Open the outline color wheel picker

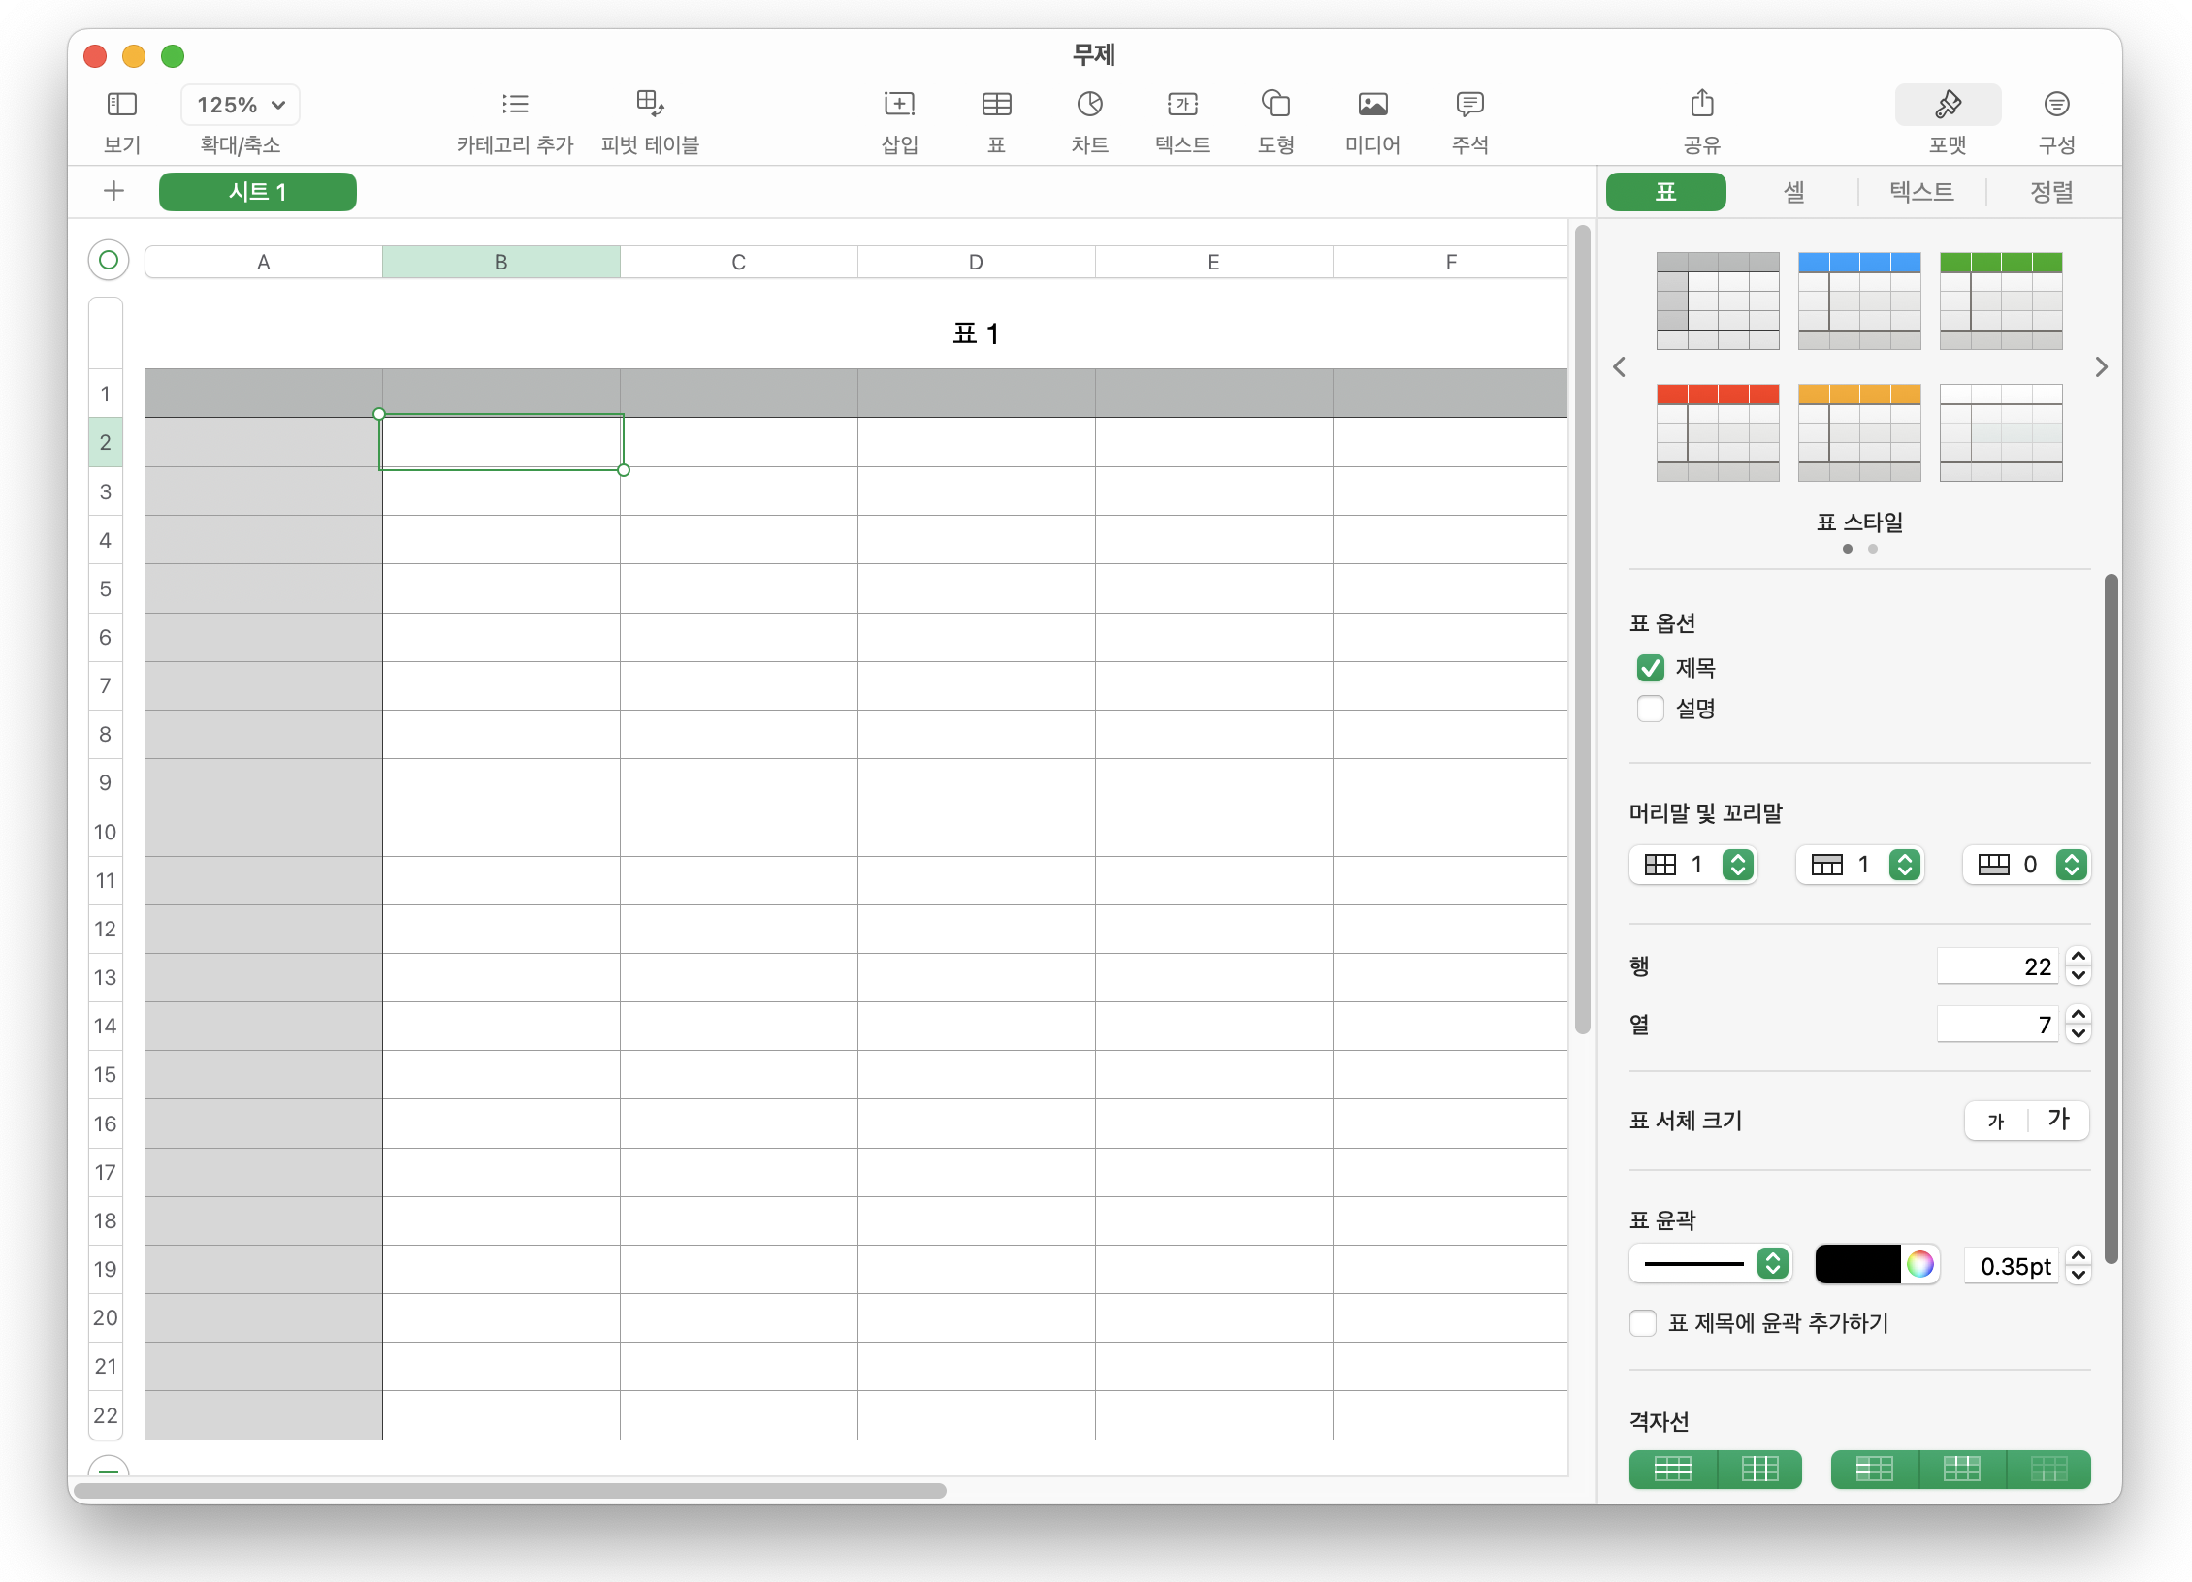tap(1919, 1264)
